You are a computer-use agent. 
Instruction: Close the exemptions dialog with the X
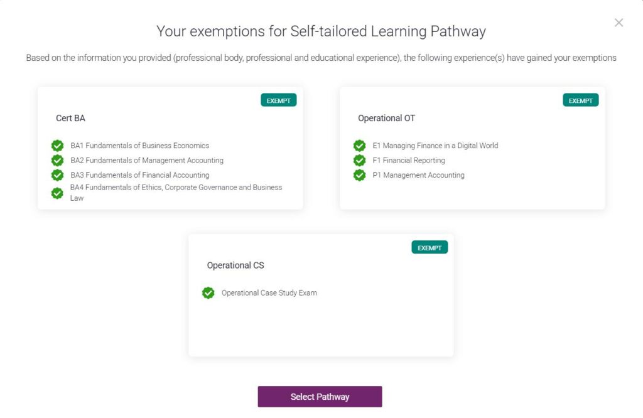coord(619,23)
